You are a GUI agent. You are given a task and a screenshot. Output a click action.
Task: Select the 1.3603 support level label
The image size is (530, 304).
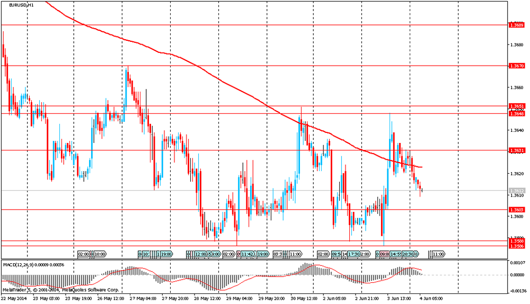click(x=516, y=210)
